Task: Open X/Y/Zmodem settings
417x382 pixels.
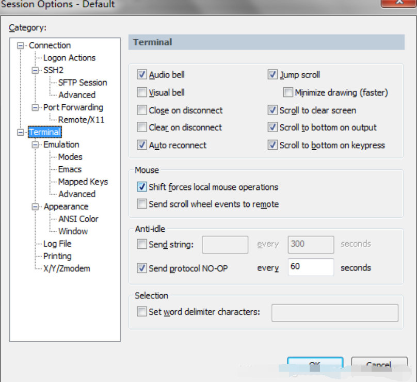Action: click(x=67, y=268)
